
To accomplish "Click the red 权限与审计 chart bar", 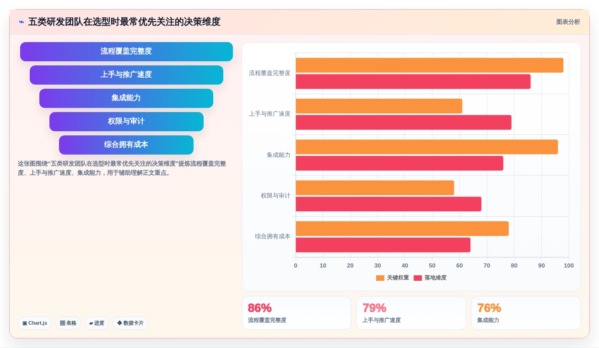I will [389, 204].
